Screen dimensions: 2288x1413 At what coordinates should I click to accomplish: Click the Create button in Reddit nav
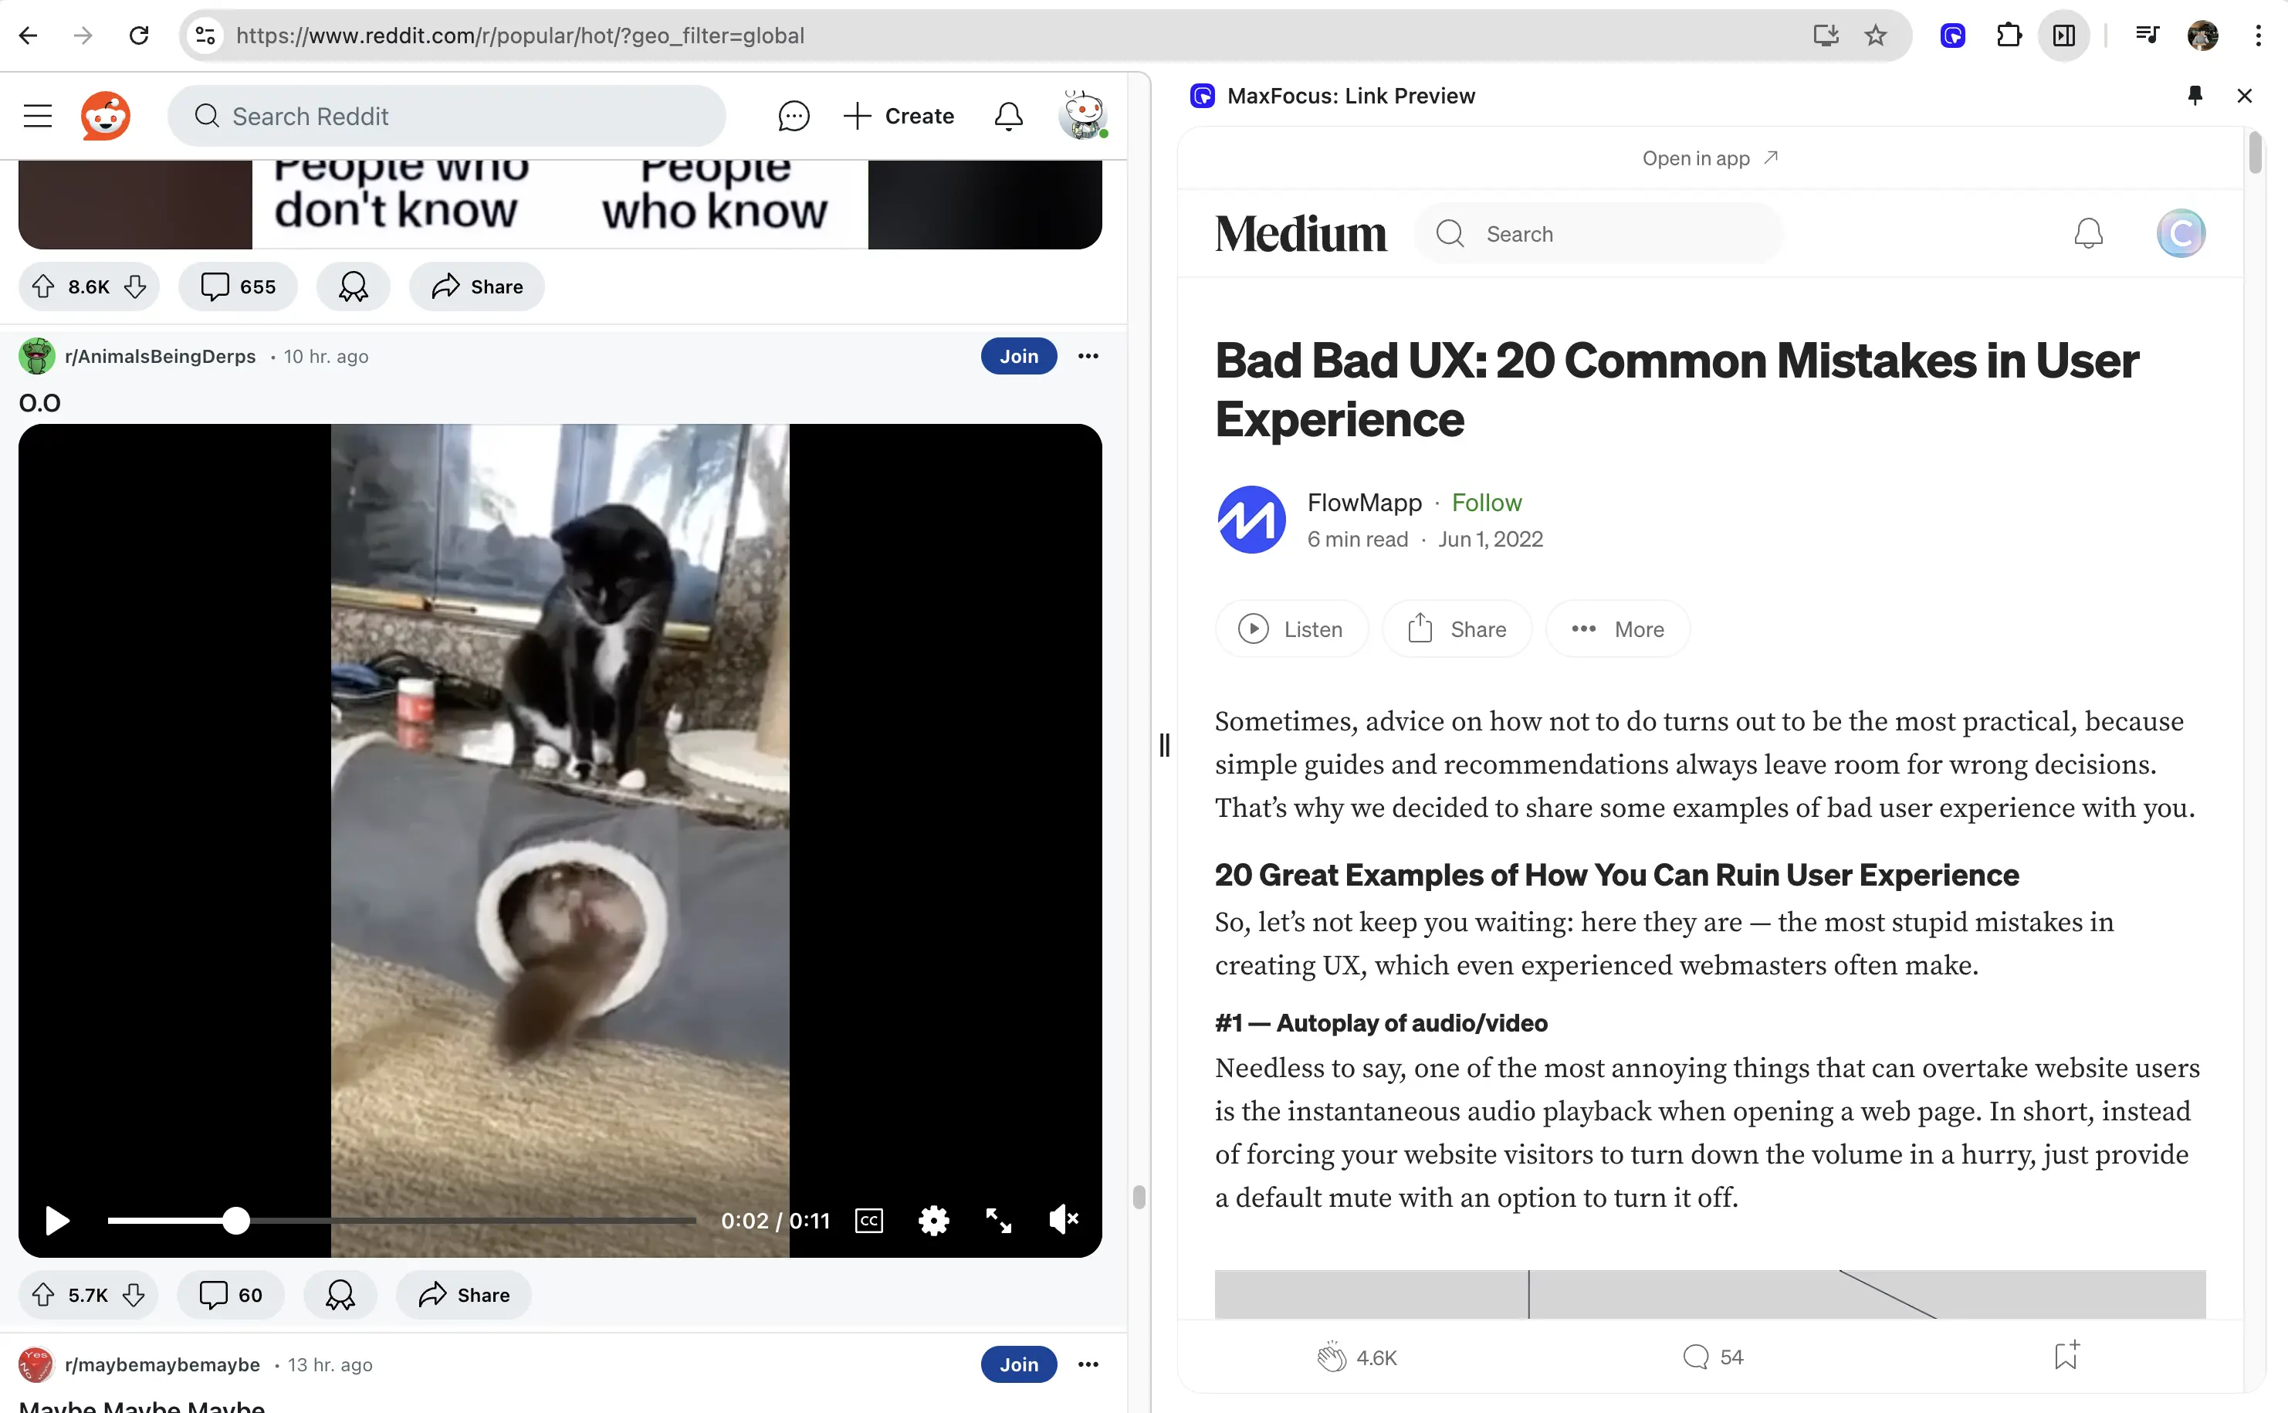(x=897, y=116)
